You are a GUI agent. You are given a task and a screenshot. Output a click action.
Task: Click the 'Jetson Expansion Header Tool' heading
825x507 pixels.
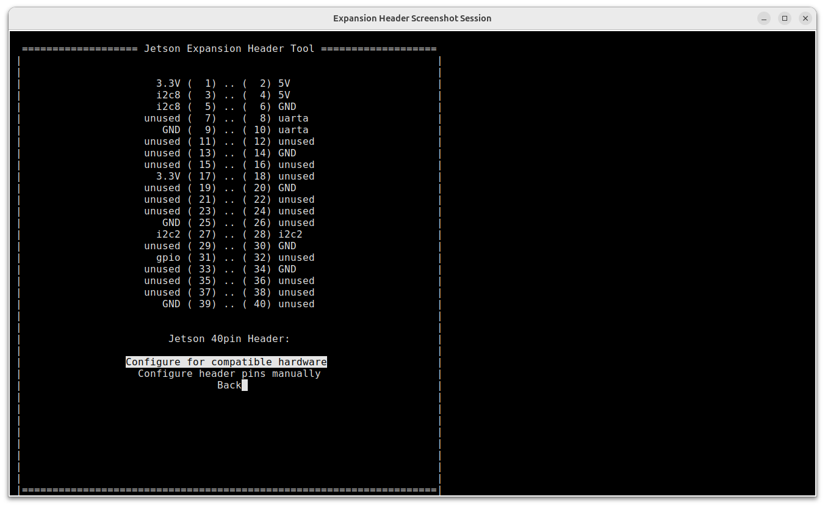coord(229,49)
